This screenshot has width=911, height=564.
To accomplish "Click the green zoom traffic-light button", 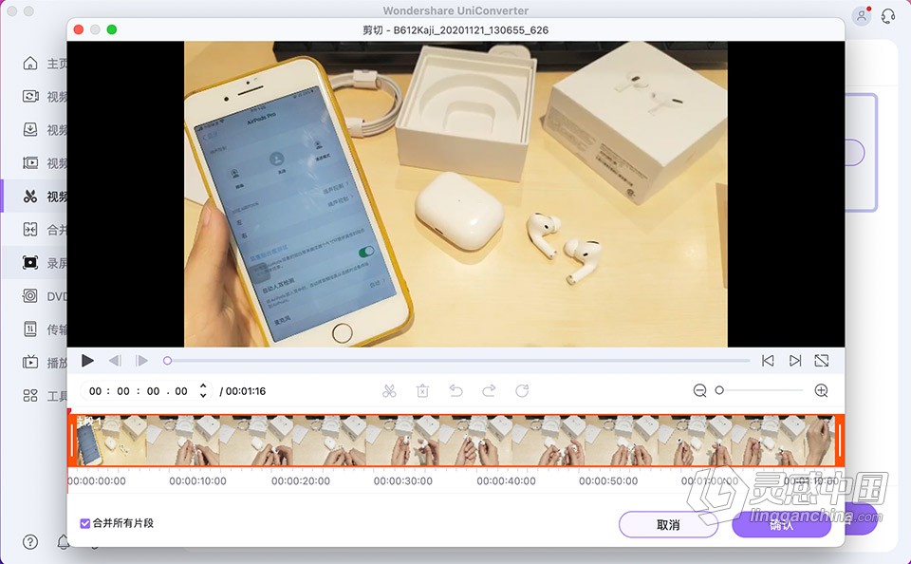I will pos(112,29).
